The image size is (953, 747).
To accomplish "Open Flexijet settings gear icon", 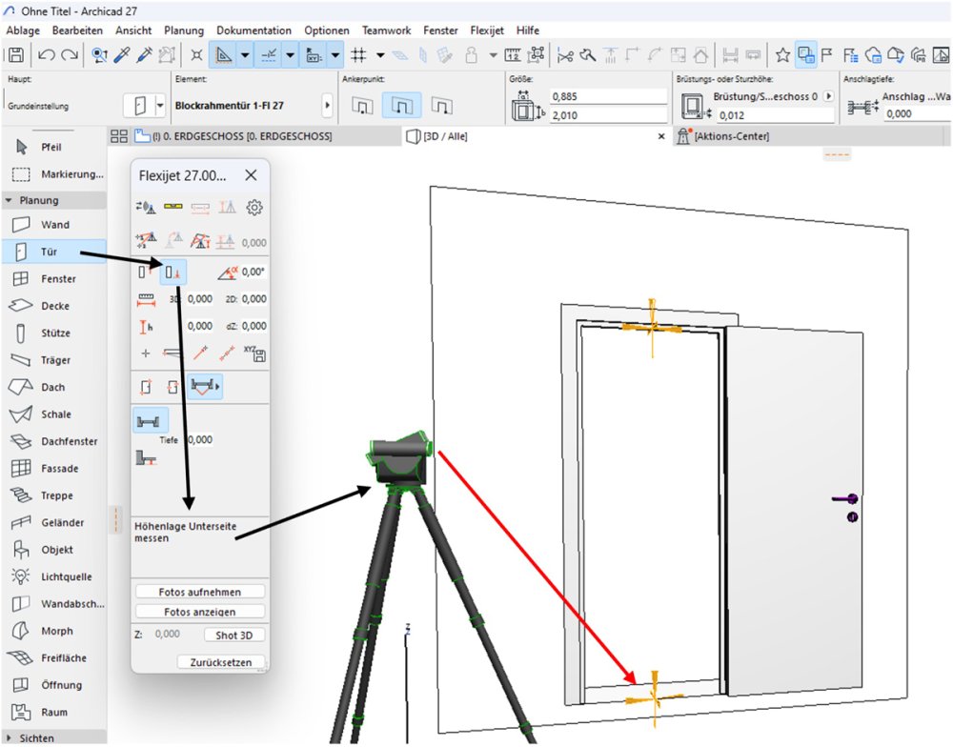I will coord(254,208).
